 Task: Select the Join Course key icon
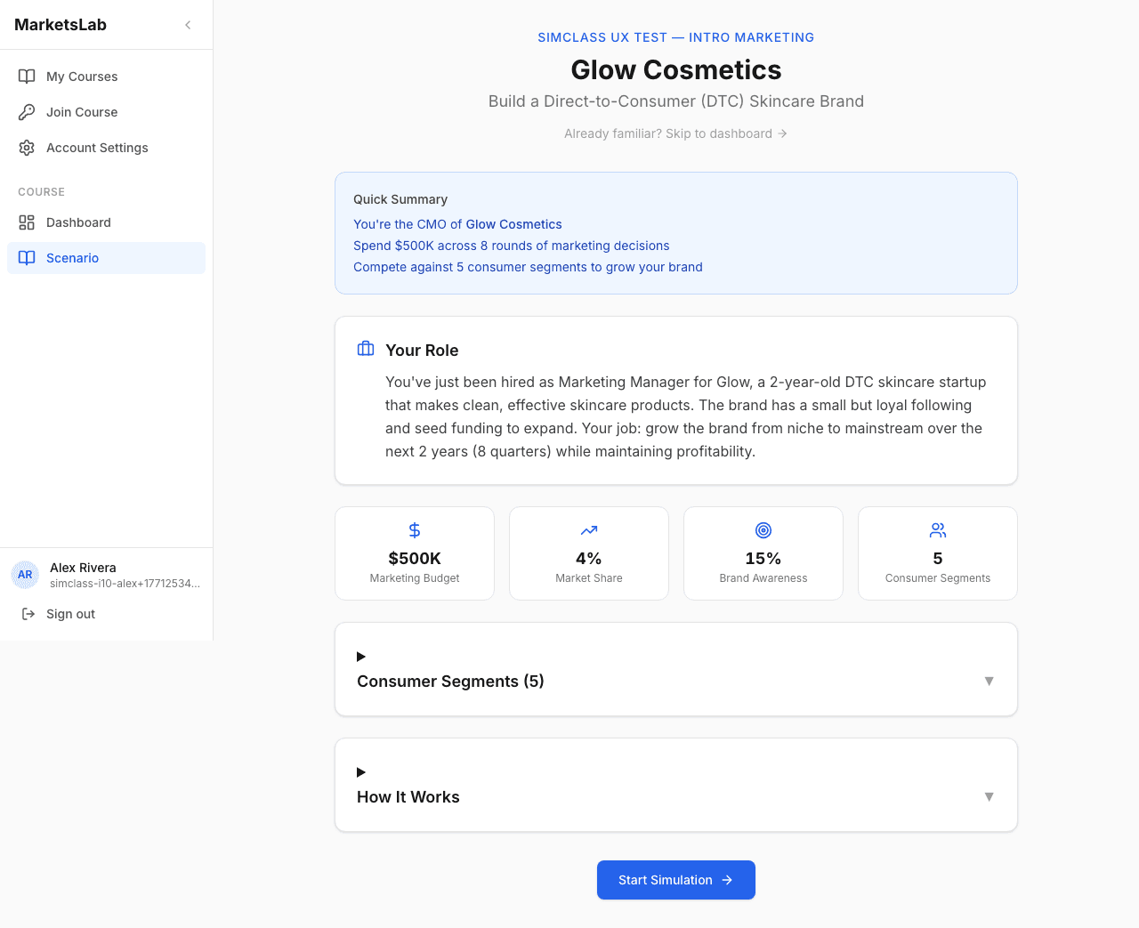pos(27,112)
